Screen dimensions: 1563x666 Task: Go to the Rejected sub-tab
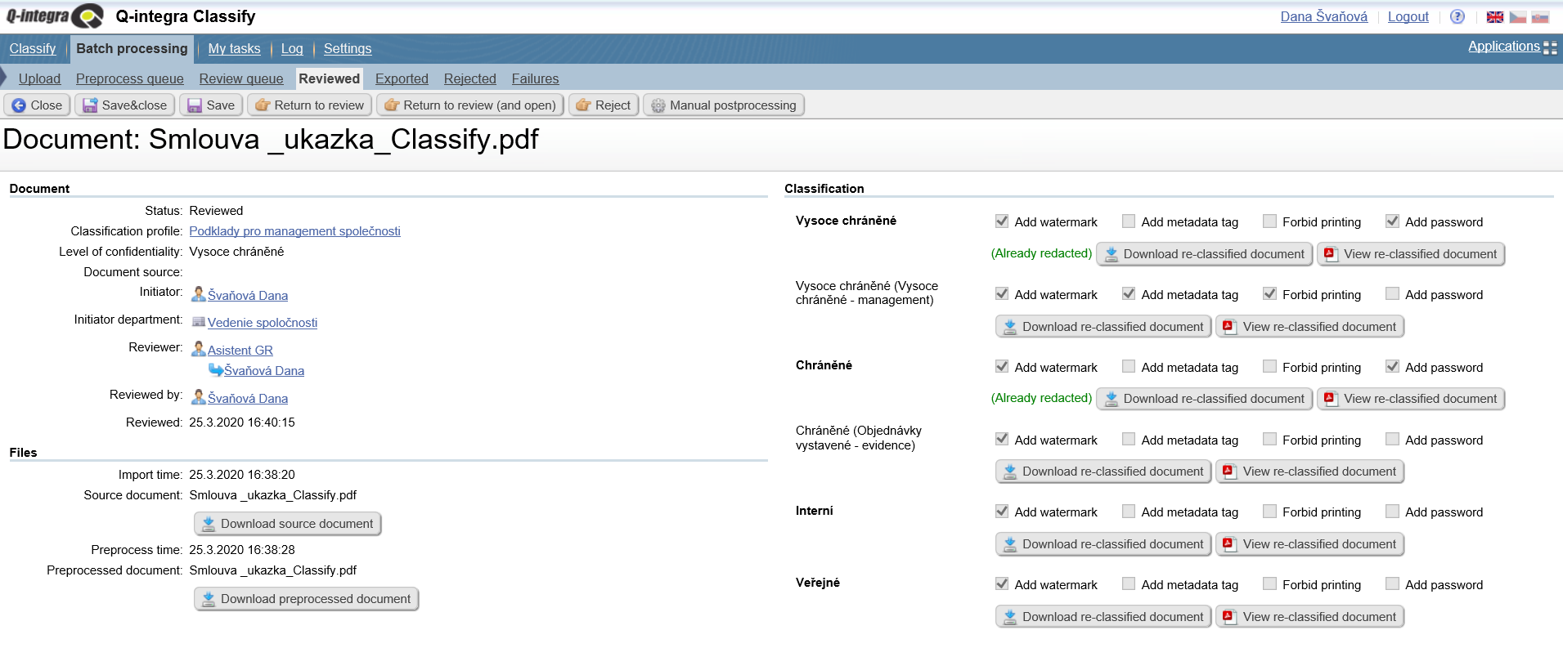[470, 78]
